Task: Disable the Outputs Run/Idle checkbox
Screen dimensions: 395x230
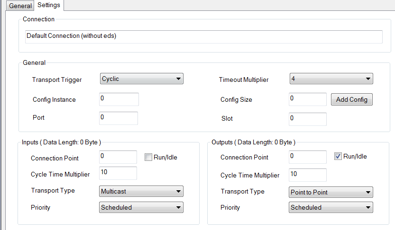Action: coord(338,156)
